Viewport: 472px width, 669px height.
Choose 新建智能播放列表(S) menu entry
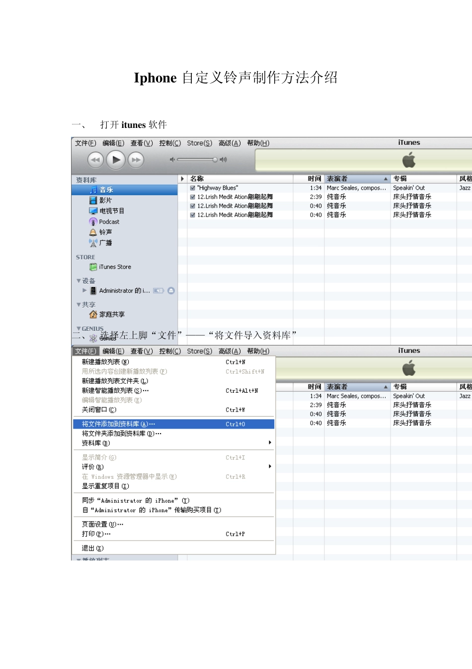(x=174, y=391)
